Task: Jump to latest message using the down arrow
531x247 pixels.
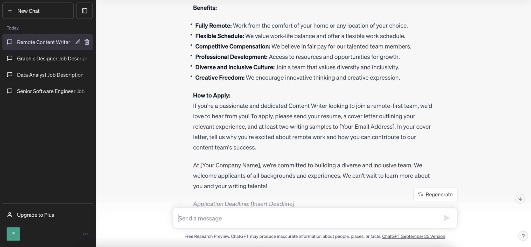Action: (x=520, y=198)
